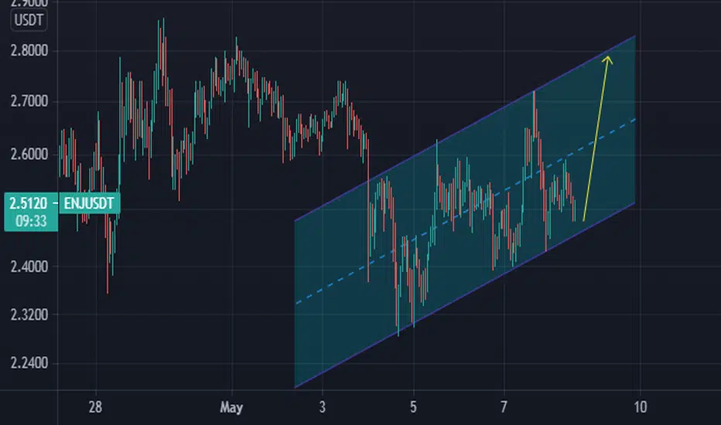Select the yellow arrow drawing

[x=596, y=138]
